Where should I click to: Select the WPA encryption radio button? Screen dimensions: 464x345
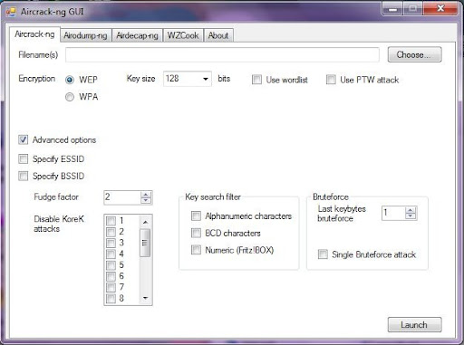[x=70, y=97]
